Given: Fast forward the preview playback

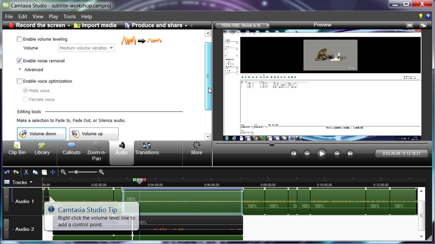Looking at the screenshot, I should click(x=337, y=154).
